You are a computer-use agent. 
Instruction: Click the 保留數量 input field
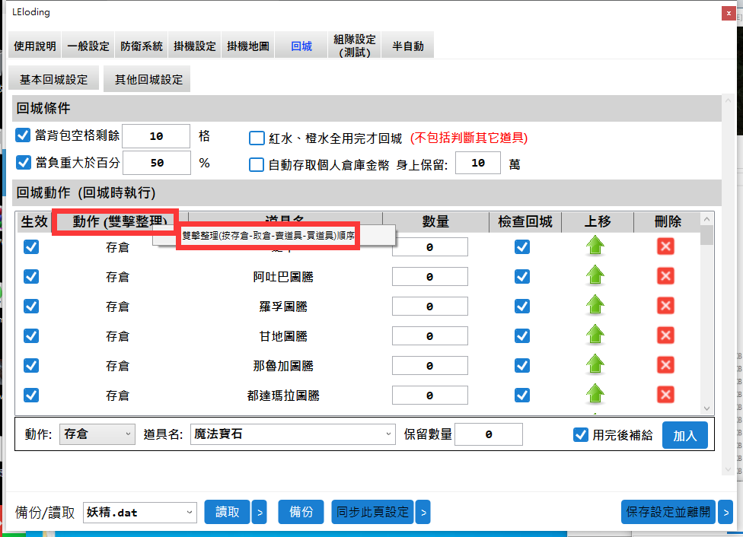tap(489, 434)
